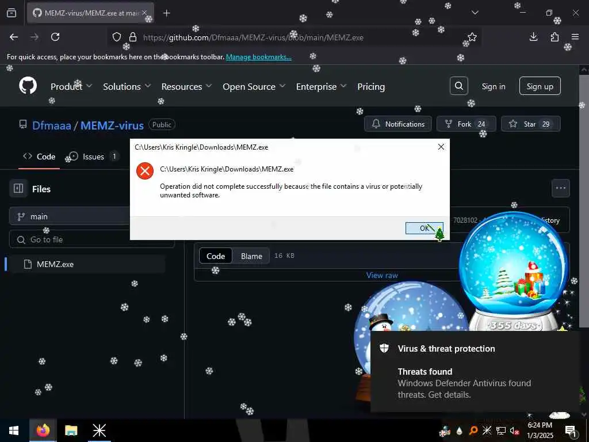589x442 pixels.
Task: Click the padlock site info icon
Action: tap(133, 37)
